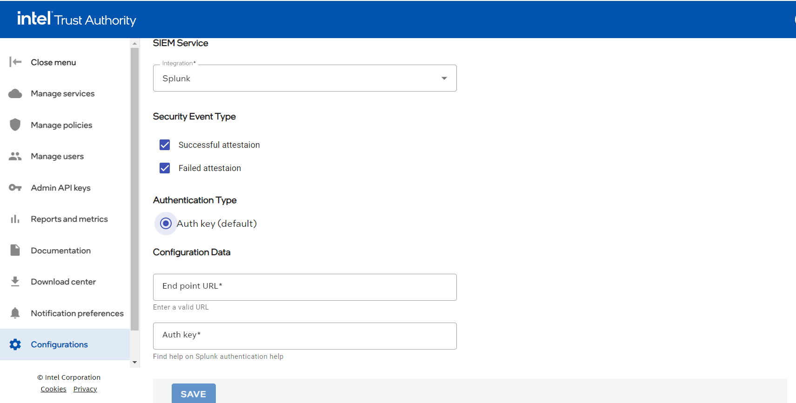This screenshot has height=403, width=796.
Task: Click the key icon beside Admin API keys
Action: (15, 188)
